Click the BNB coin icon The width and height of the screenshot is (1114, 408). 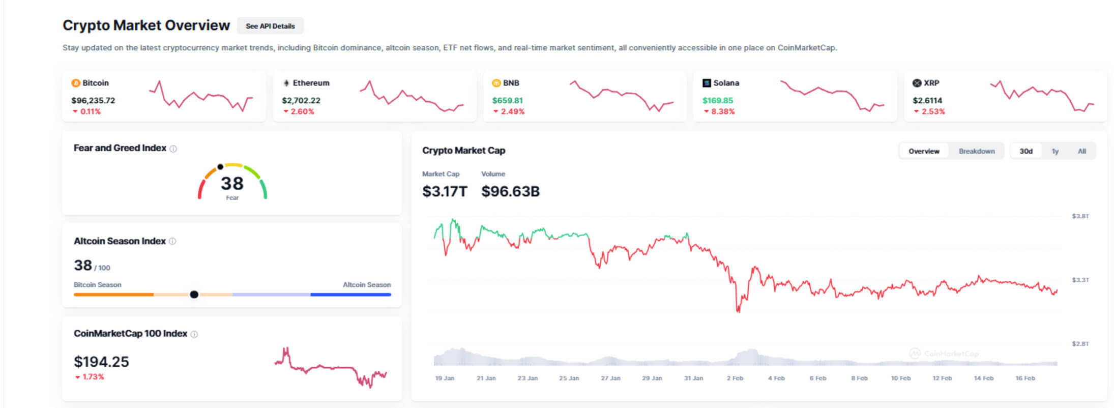coord(496,83)
